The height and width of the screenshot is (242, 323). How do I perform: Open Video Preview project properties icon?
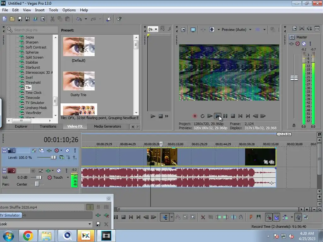[183, 30]
